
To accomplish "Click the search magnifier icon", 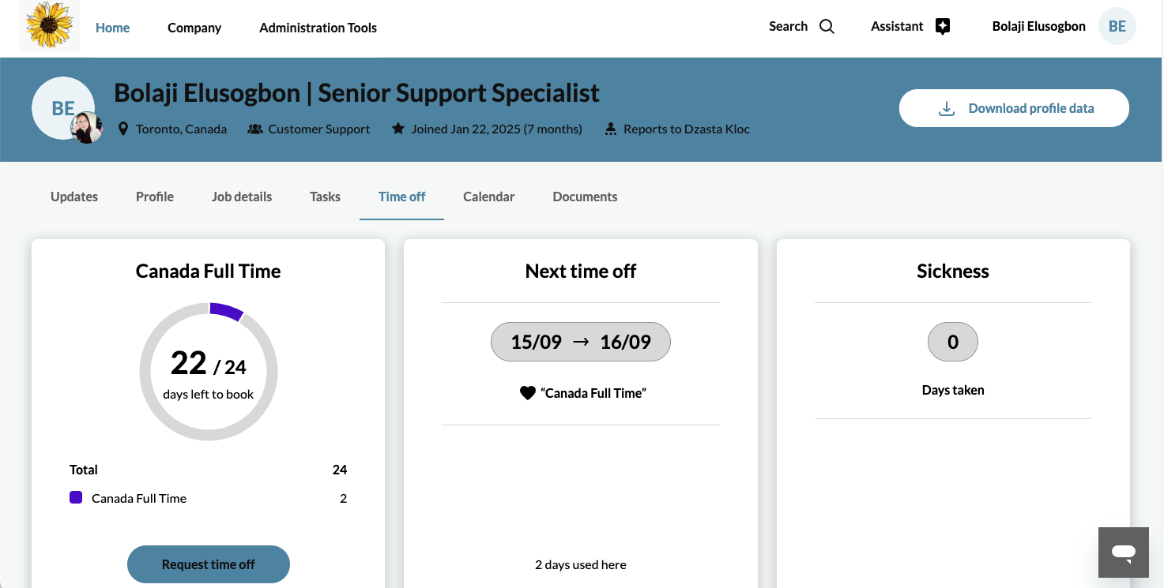I will [x=827, y=26].
